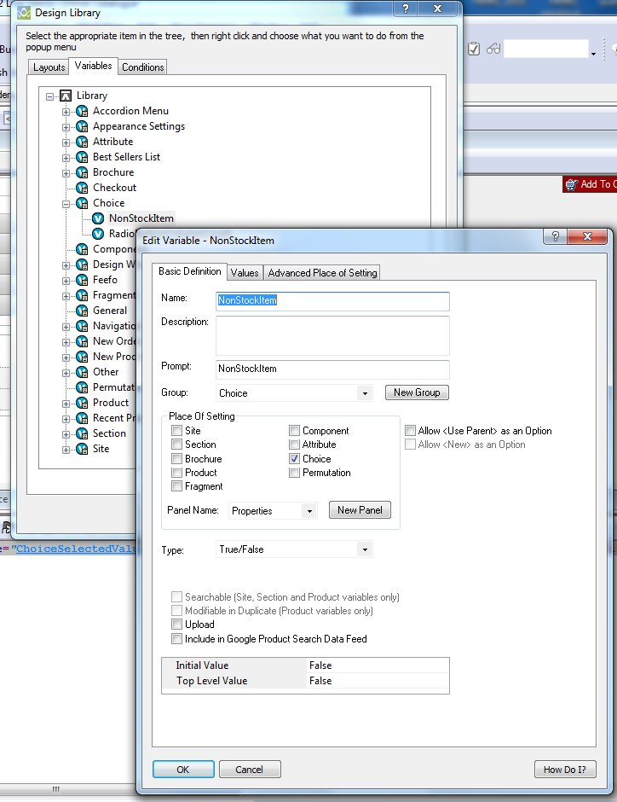
Task: Click into the Description text field
Action: pyautogui.click(x=332, y=335)
